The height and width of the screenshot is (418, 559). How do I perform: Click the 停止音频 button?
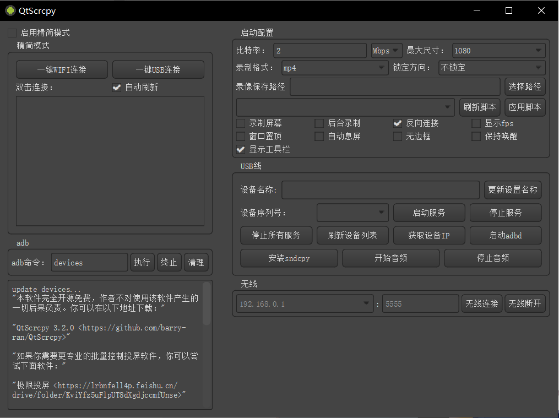point(493,258)
